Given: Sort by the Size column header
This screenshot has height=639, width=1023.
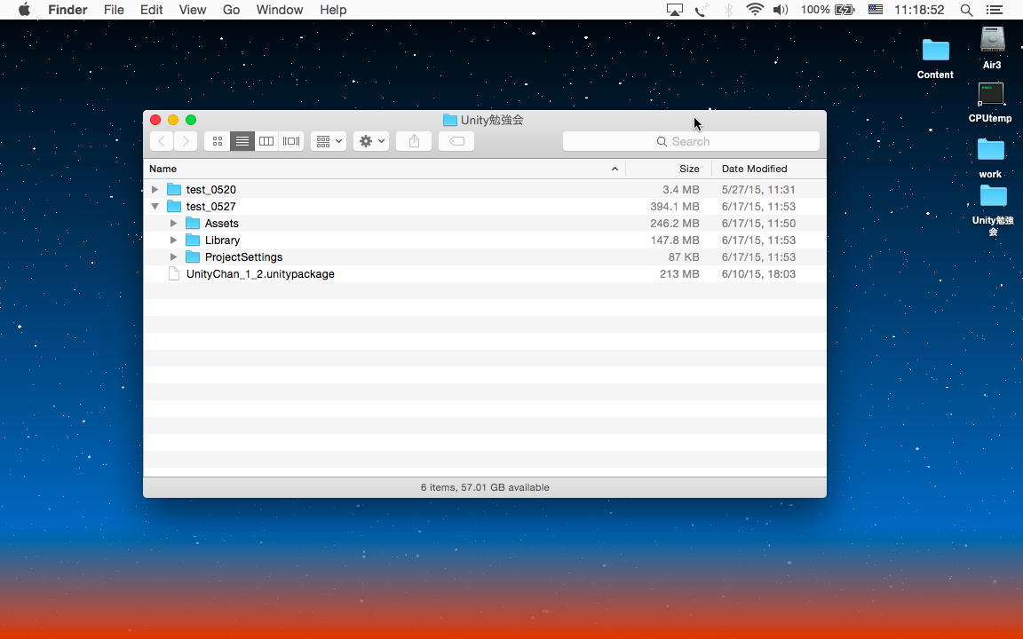Looking at the screenshot, I should tap(689, 169).
